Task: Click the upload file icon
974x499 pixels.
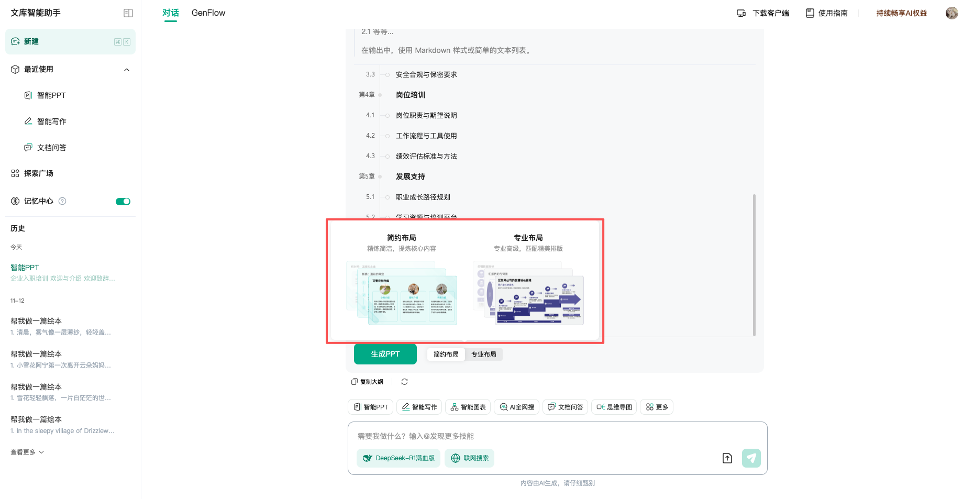Action: click(727, 458)
